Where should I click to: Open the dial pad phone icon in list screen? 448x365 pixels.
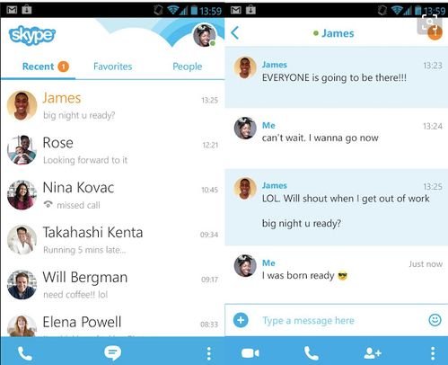click(25, 353)
